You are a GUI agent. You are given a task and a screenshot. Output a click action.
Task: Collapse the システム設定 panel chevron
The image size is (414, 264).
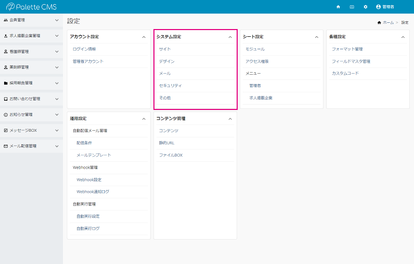230,37
